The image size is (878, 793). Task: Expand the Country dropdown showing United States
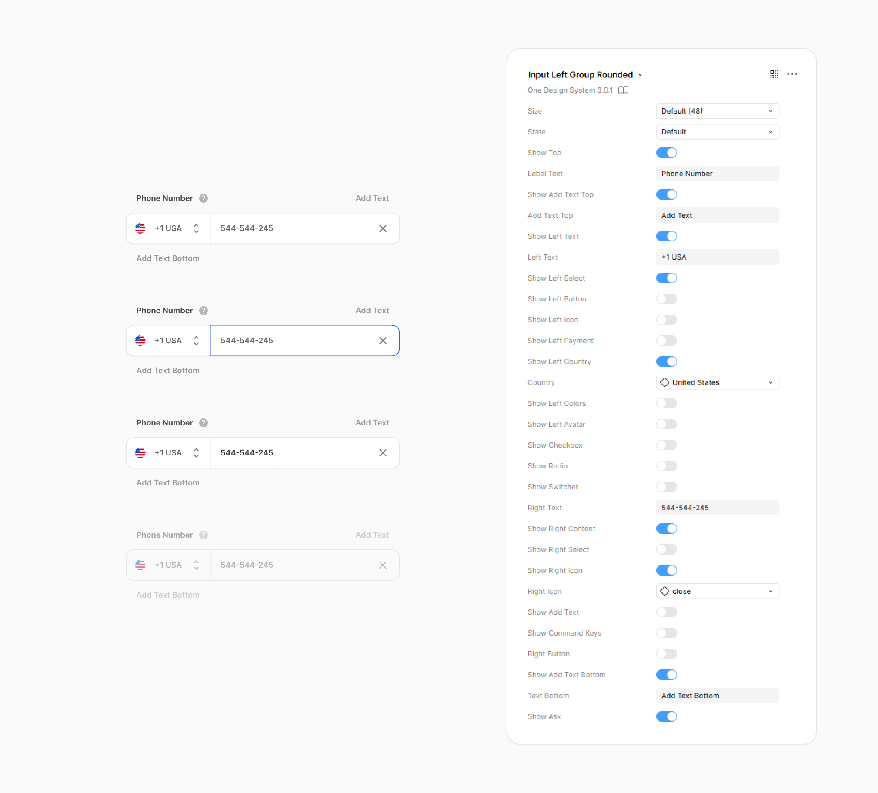[x=717, y=382]
